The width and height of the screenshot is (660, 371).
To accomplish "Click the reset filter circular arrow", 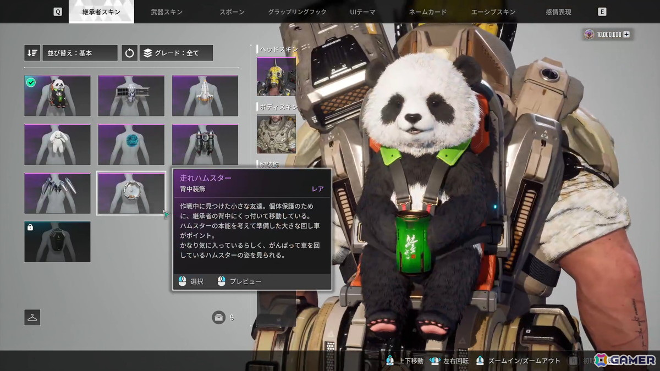I will [129, 53].
